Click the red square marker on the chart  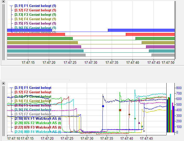[x=120, y=110]
